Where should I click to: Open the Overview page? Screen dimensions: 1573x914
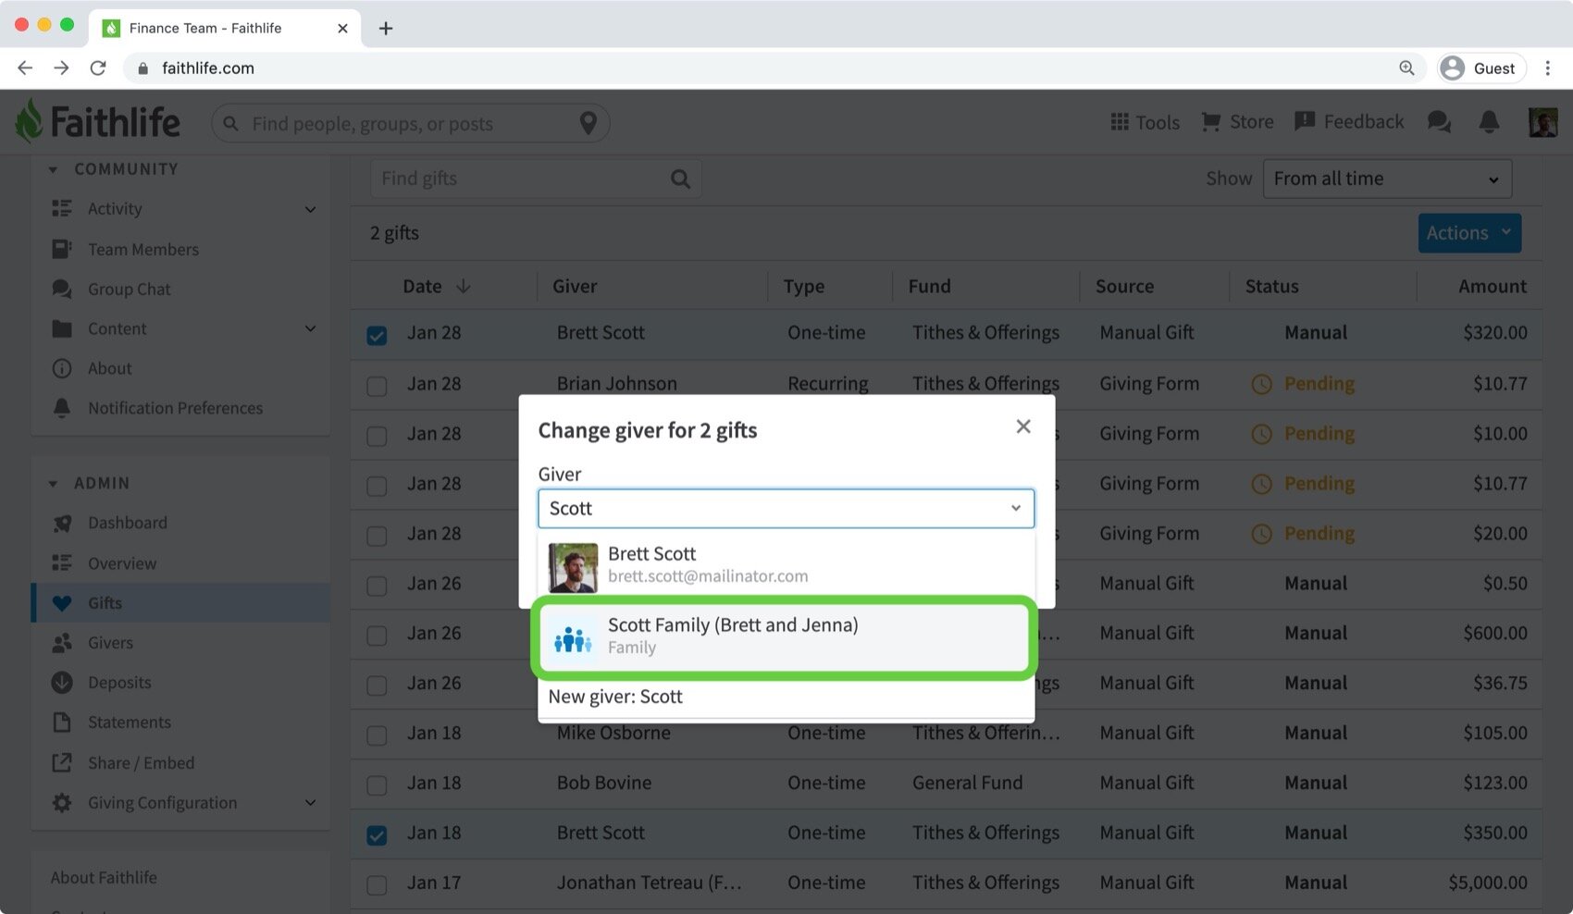pos(121,563)
